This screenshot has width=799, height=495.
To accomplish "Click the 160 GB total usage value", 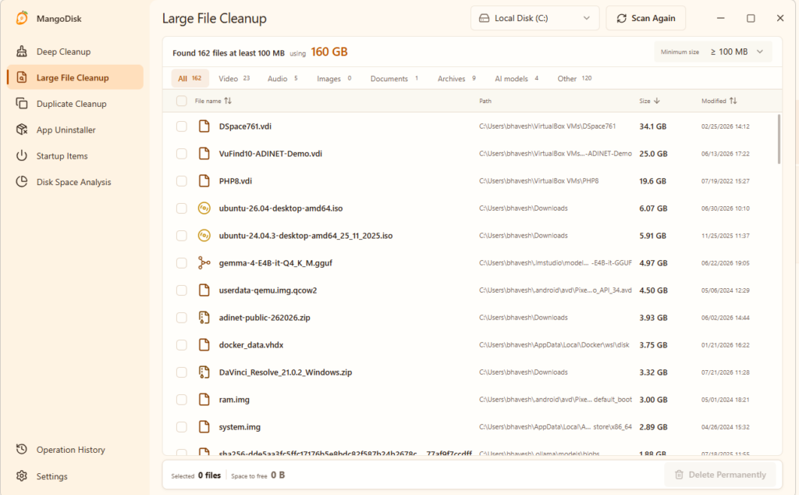I will click(329, 52).
